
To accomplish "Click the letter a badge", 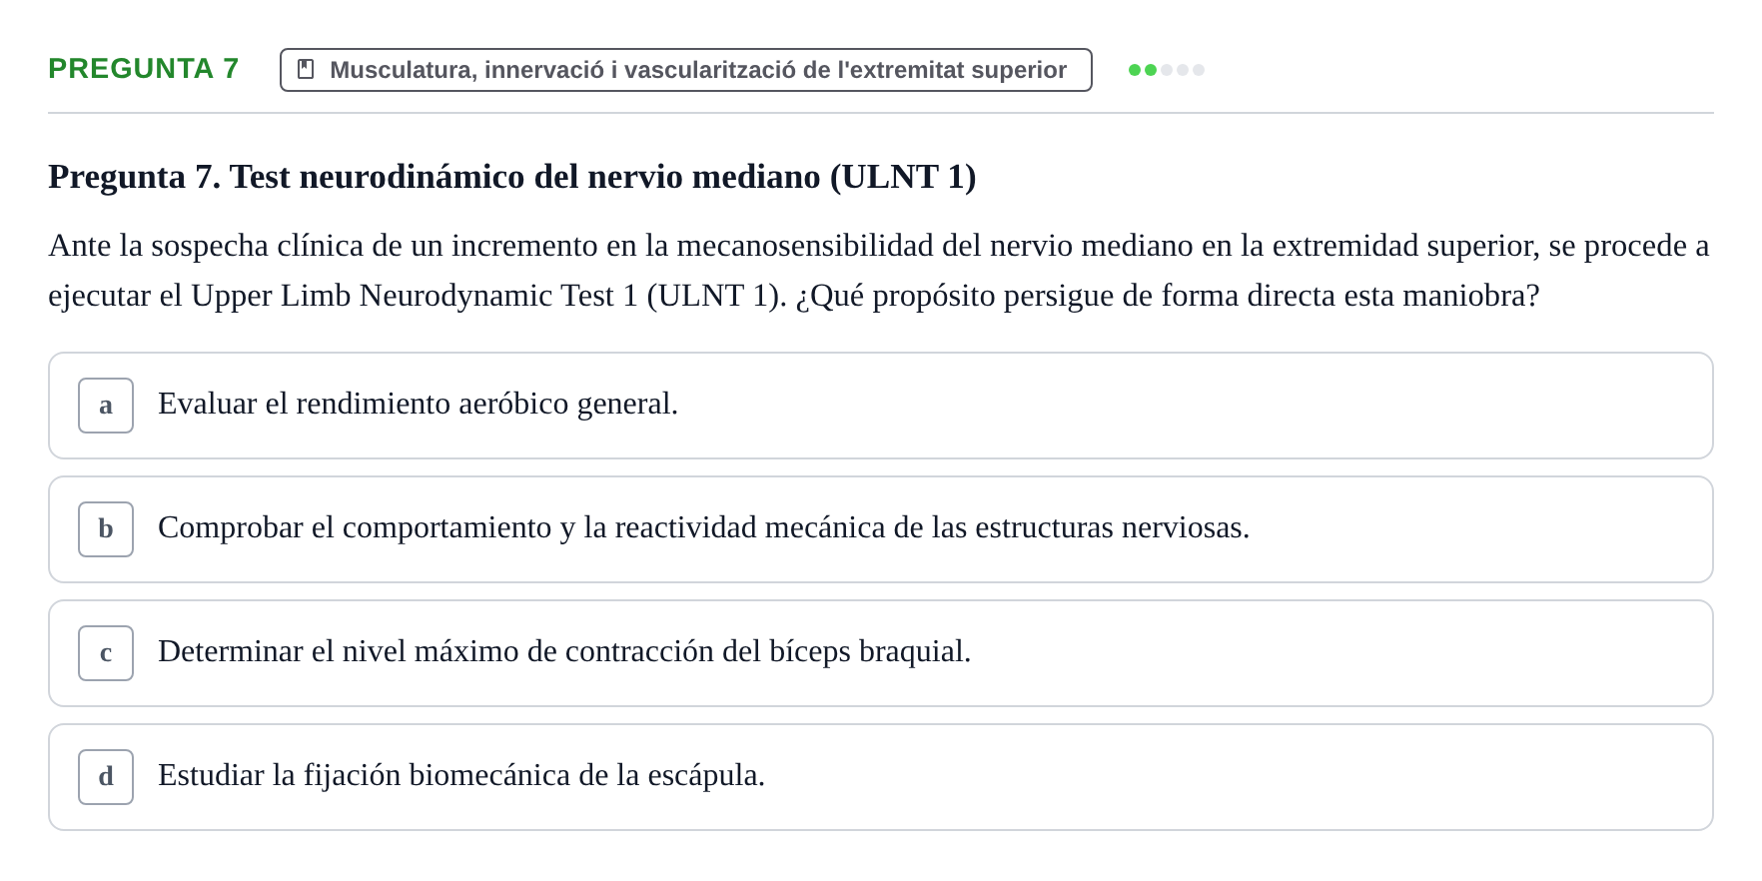I will click(x=106, y=406).
